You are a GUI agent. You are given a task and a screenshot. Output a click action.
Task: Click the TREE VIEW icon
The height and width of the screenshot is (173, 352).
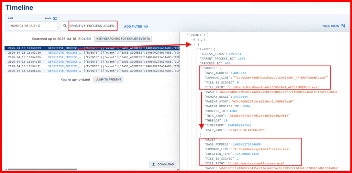[x=343, y=26]
